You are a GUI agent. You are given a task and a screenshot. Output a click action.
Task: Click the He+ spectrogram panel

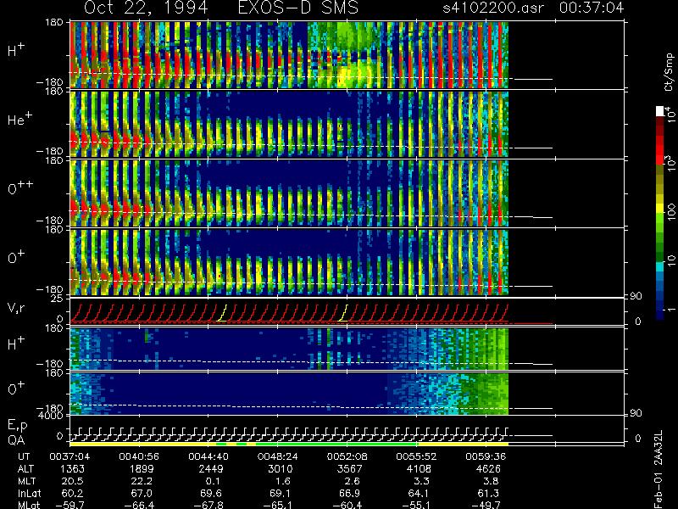coord(289,124)
